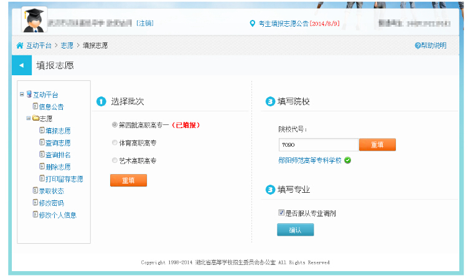Image resolution: width=473 pixels, height=278 pixels.
Task: Toggle 是否服从专业调剂 checkbox
Action: pos(281,213)
